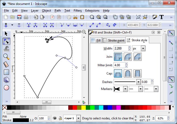
Task: Select the Round cap option
Action: coord(128,73)
